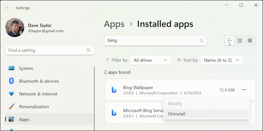This screenshot has width=263, height=131.
Task: Maximize the Settings window
Action: click(241, 5)
